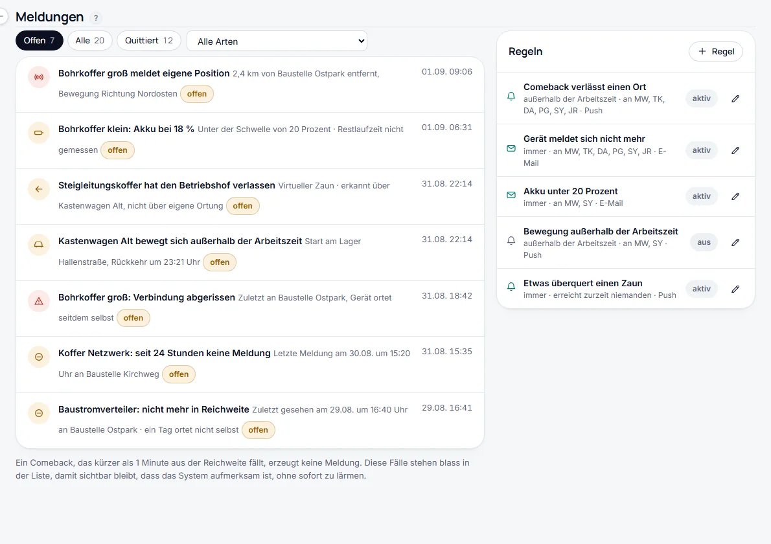Toggle aktiv status of Akku unter 20 Prozent
This screenshot has width=771, height=544.
coord(702,196)
